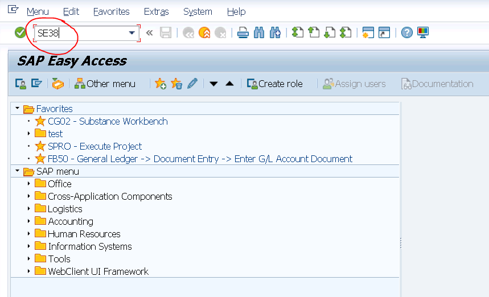Collapse the SAP menu node
The height and width of the screenshot is (297, 489).
[x=17, y=171]
